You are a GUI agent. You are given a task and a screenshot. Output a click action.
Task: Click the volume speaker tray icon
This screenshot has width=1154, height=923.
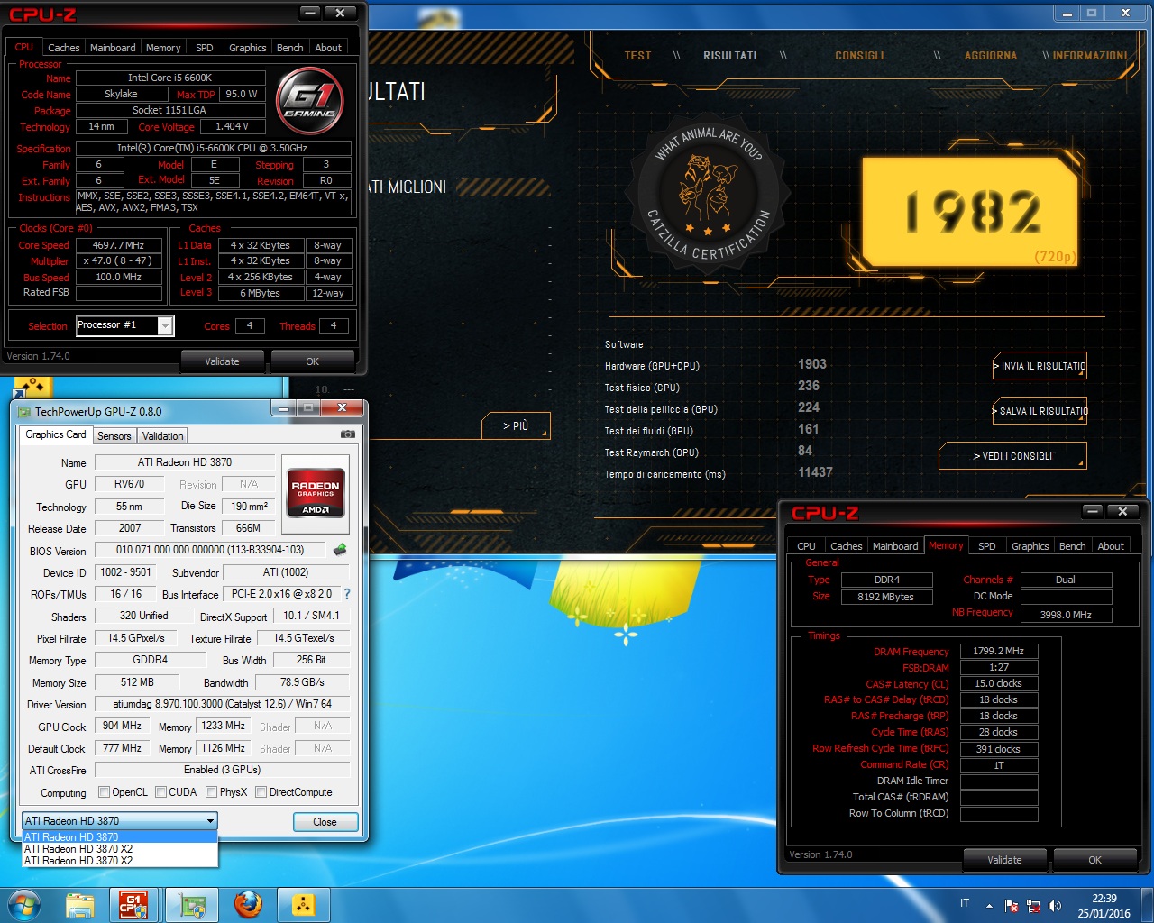(x=1055, y=906)
